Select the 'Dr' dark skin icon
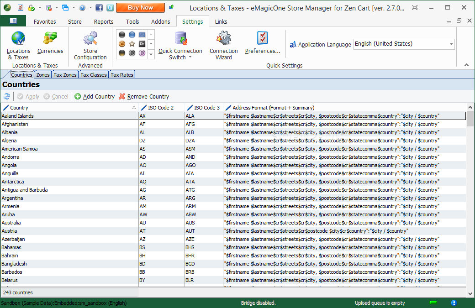Screen dimensions: 475x308 tap(142, 44)
